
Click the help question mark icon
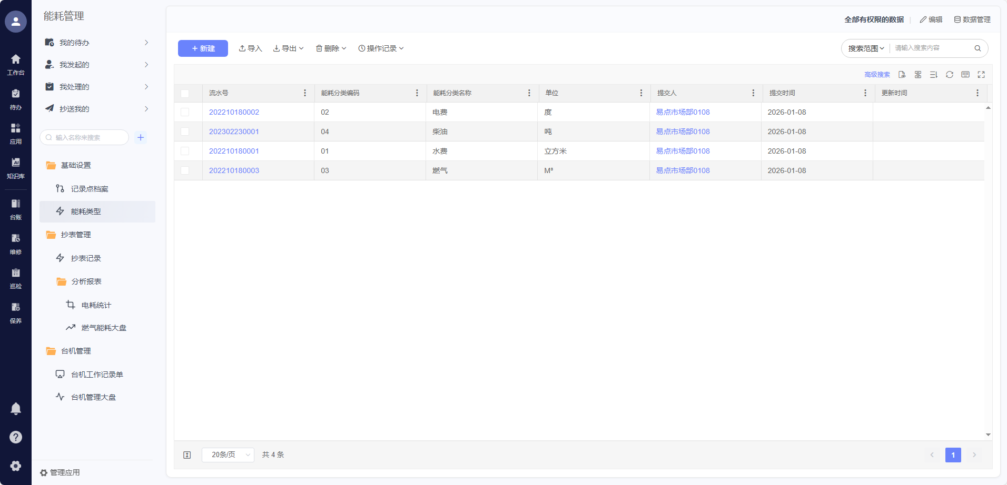point(16,437)
